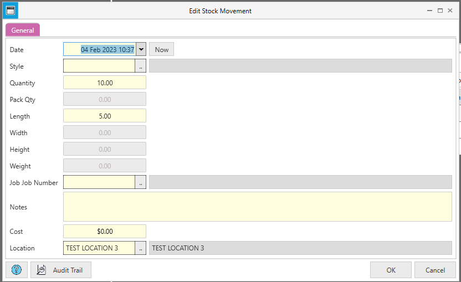The height and width of the screenshot is (282, 461).
Task: Click the disabled Width field
Action: click(105, 132)
